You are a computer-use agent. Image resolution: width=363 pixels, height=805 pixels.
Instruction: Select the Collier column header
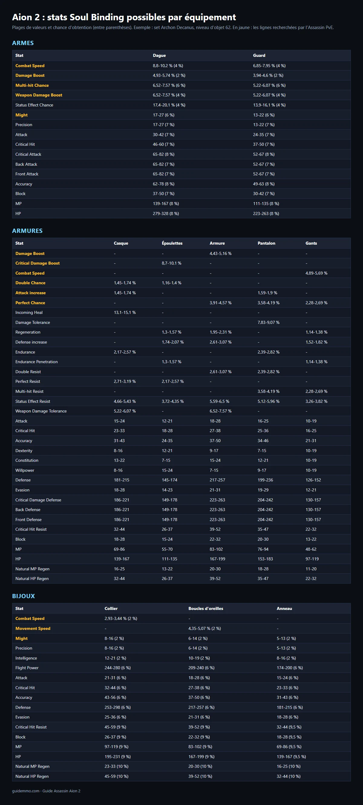tap(111, 608)
